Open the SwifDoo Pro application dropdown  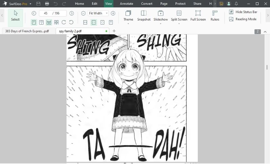click(30, 4)
